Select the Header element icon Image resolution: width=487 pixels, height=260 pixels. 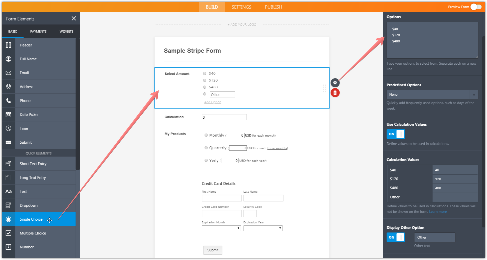coord(9,45)
